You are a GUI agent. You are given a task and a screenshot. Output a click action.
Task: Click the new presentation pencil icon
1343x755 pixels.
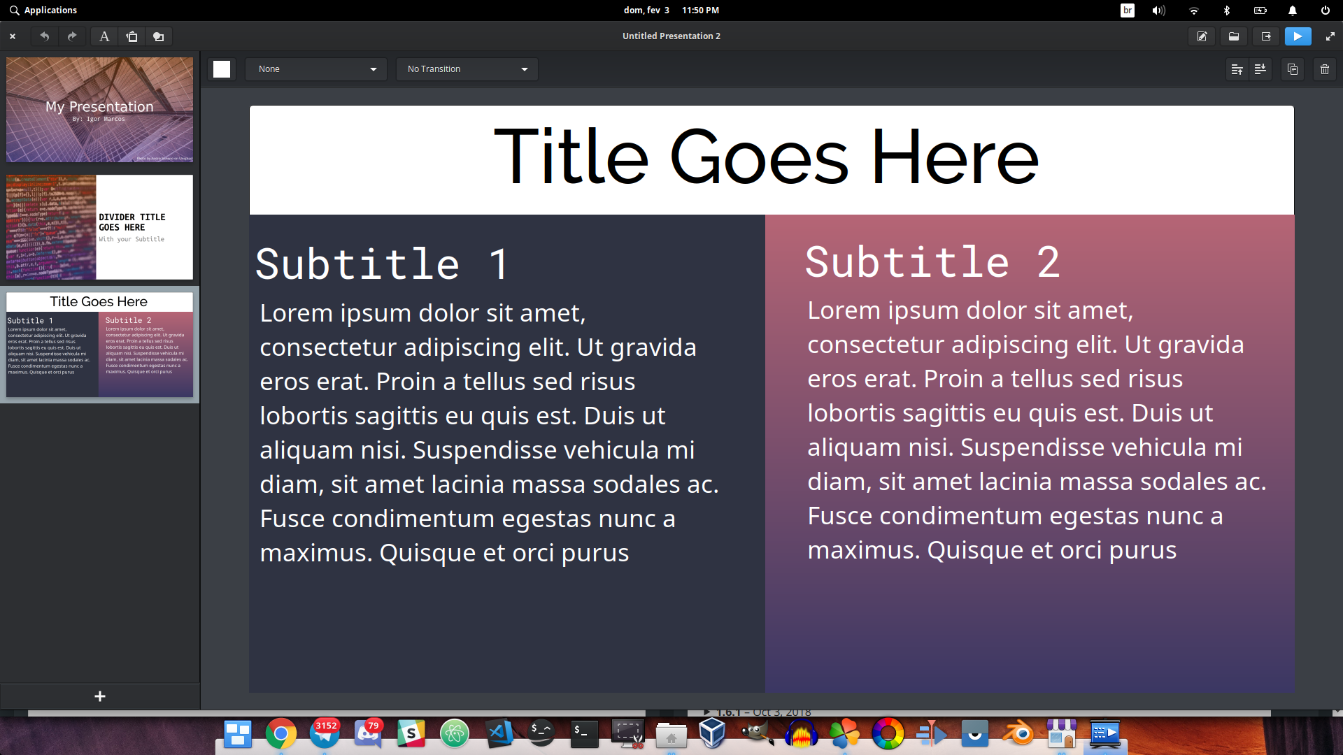(x=1202, y=36)
